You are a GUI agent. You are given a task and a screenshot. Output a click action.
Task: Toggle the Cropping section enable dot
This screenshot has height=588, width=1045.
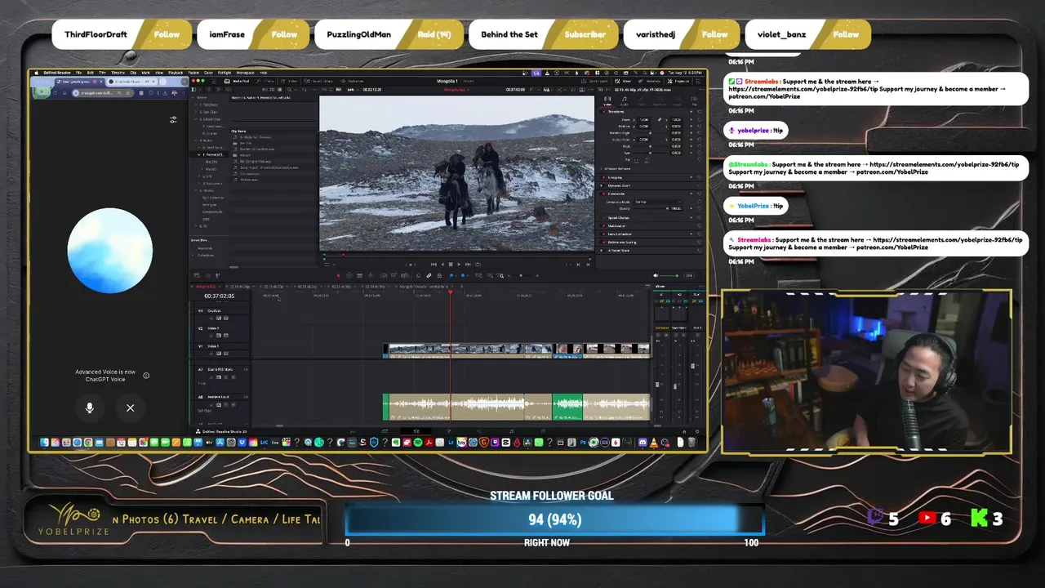604,177
